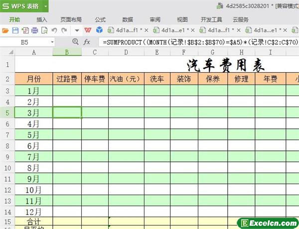Switch to the 插入 ribbon tab

tap(42, 19)
